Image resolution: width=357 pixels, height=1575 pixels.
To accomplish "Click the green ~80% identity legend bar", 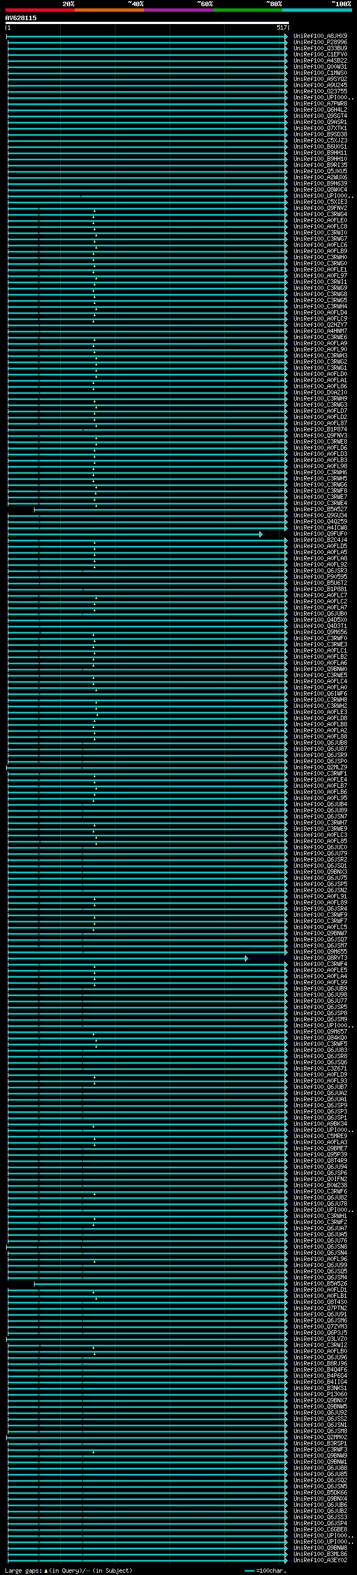I will pos(248,10).
